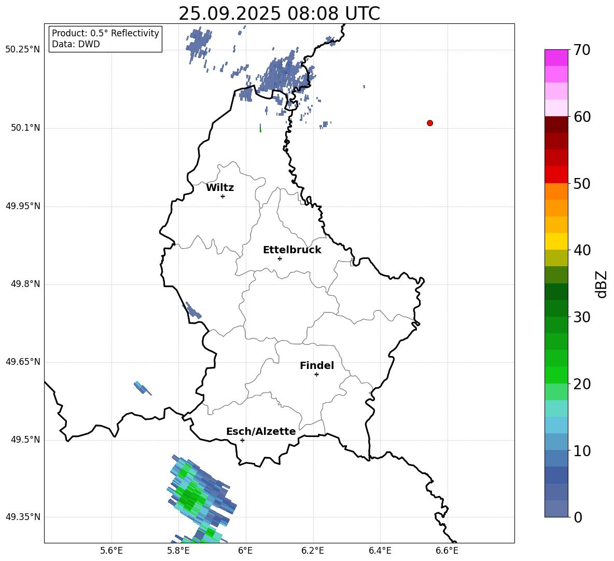
Task: Click the Data: DWD text
Action: (76, 44)
